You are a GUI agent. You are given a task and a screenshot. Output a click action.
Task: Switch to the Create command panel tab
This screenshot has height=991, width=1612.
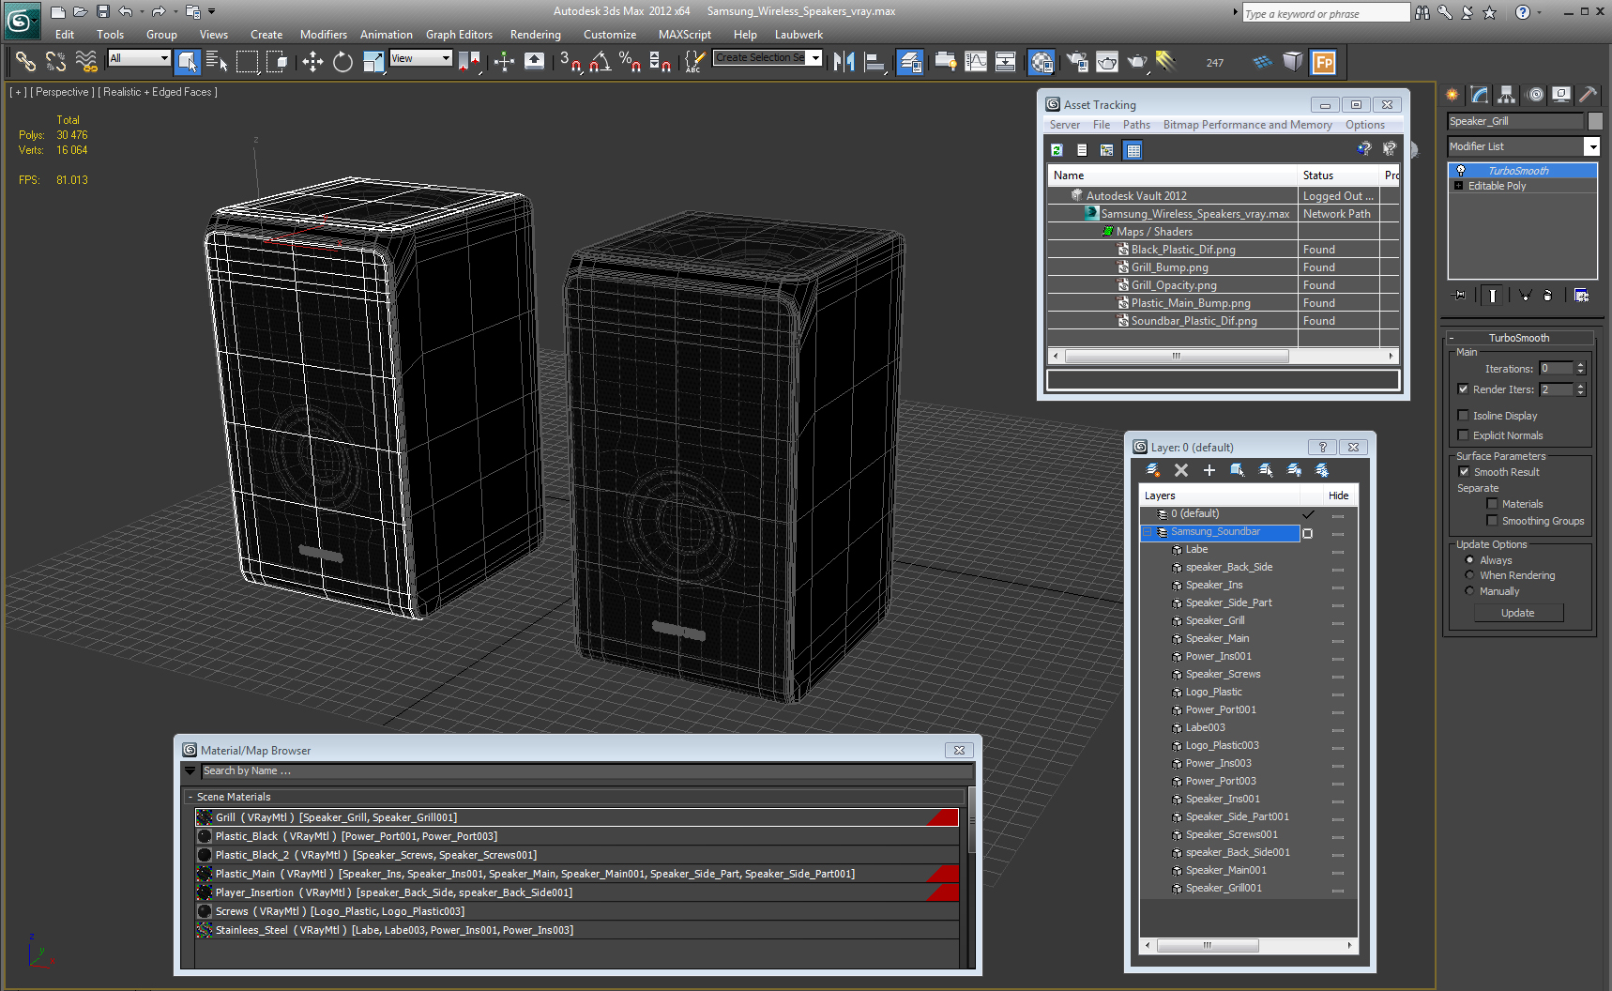1452,94
